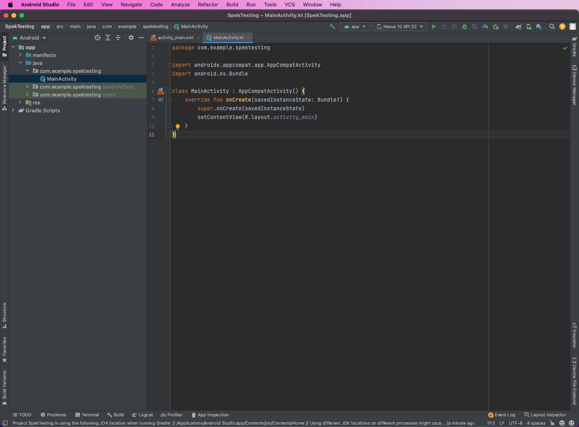
Task: Open the SDK Manager cube icon
Action: (539, 26)
